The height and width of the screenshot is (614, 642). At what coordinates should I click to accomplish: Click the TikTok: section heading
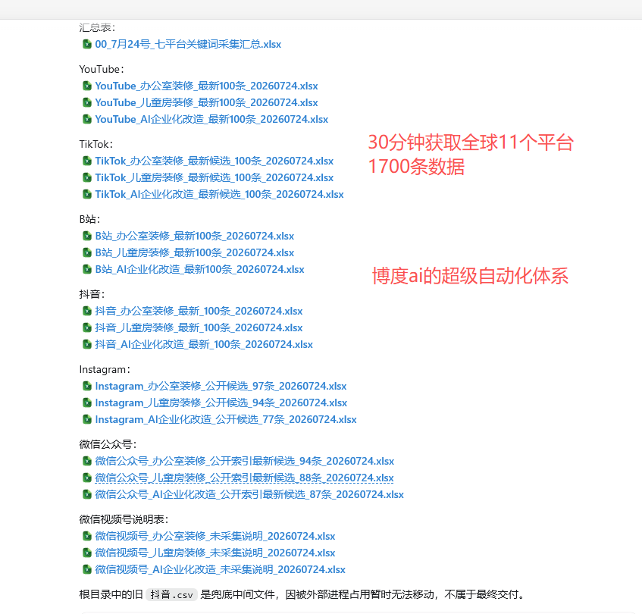tap(96, 145)
